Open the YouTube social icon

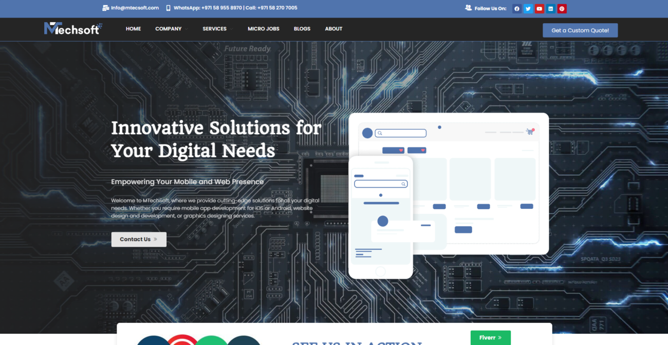pyautogui.click(x=540, y=9)
